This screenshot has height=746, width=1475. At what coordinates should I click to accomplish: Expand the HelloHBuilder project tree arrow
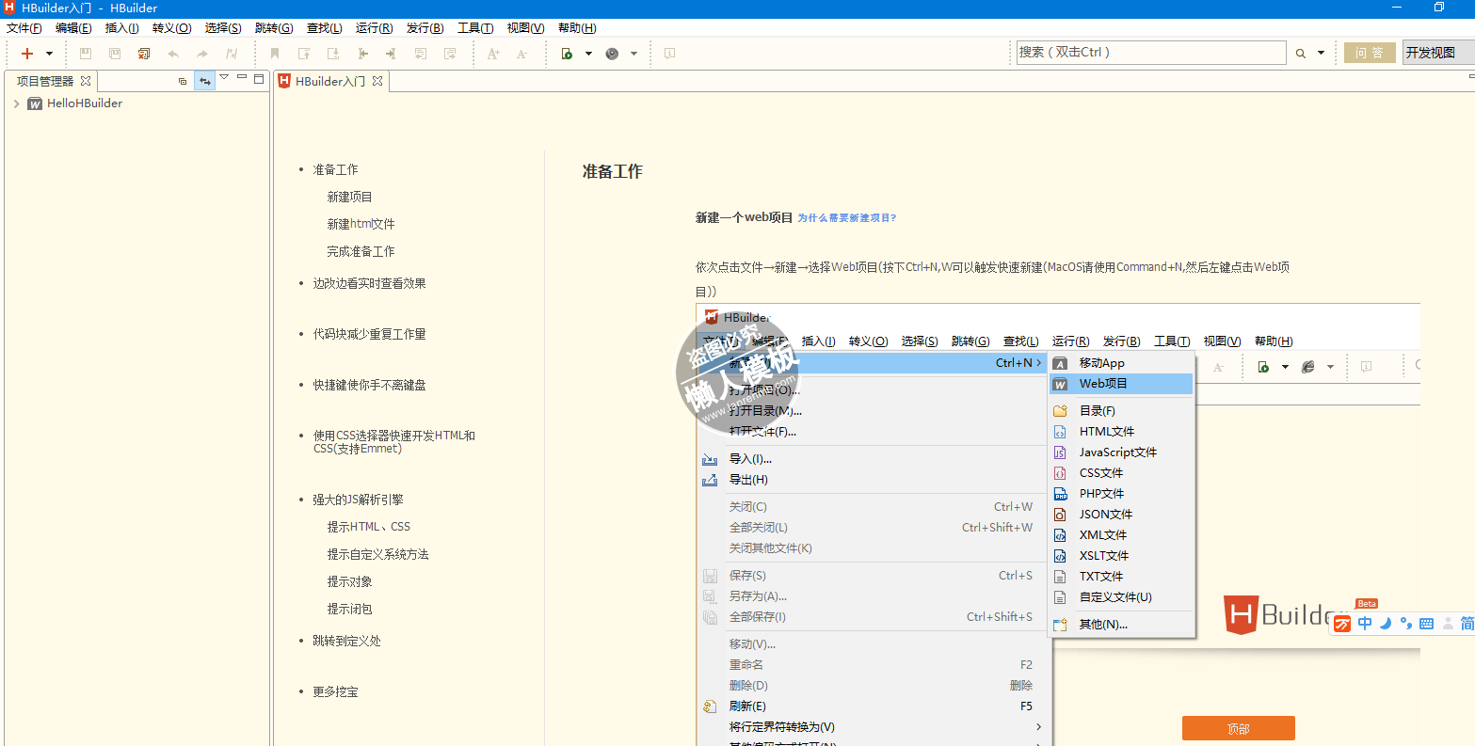click(17, 103)
